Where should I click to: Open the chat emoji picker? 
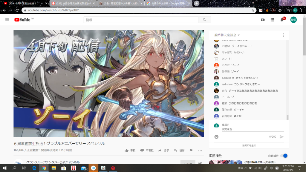216,137
